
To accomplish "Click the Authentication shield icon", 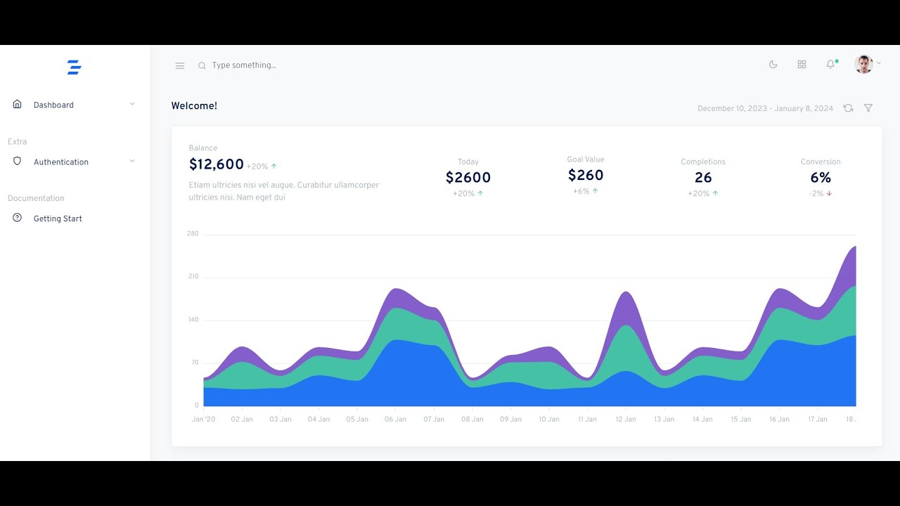I will pos(18,161).
